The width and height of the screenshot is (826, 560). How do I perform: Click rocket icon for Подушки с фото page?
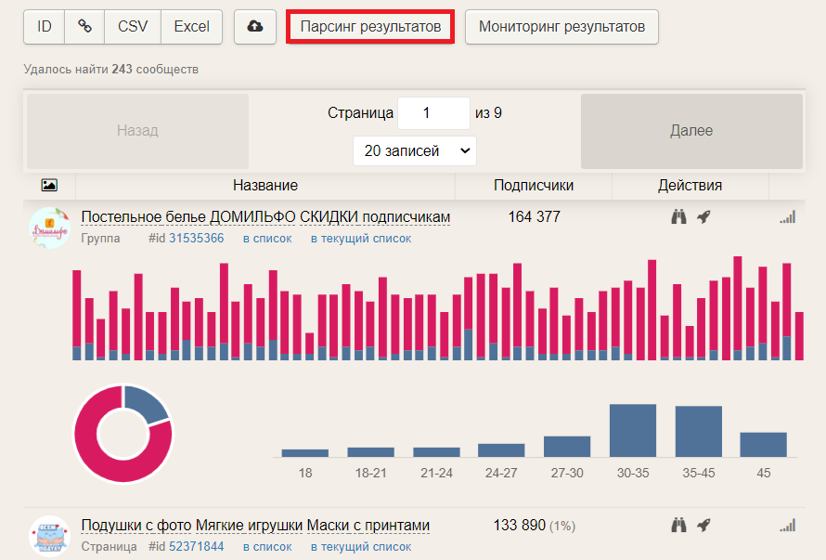(703, 525)
